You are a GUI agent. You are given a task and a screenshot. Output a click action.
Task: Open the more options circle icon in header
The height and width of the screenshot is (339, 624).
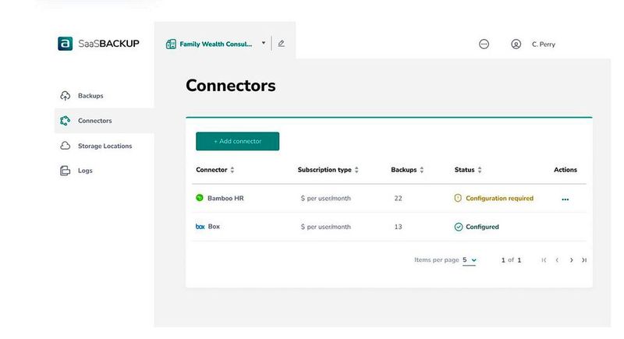tap(484, 44)
